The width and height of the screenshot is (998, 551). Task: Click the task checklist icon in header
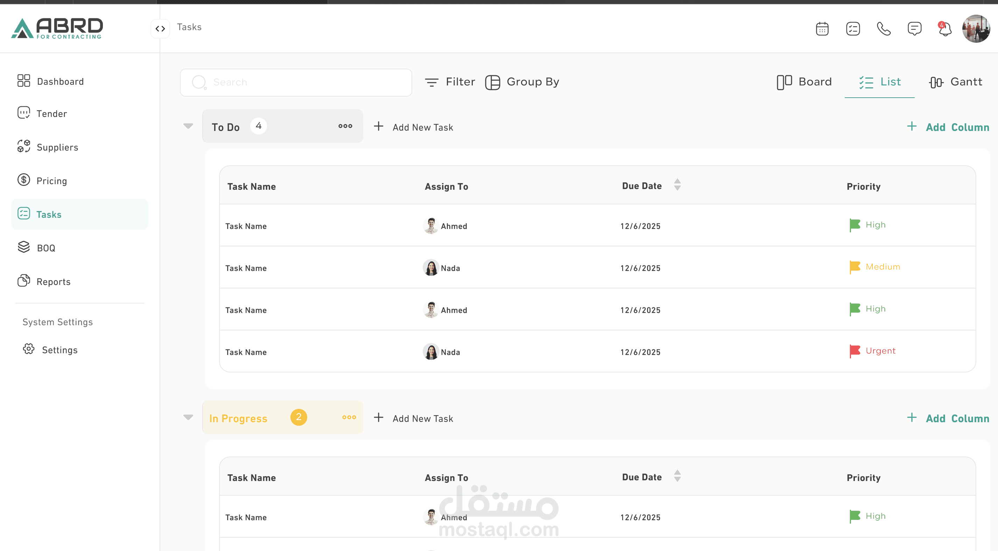(853, 29)
